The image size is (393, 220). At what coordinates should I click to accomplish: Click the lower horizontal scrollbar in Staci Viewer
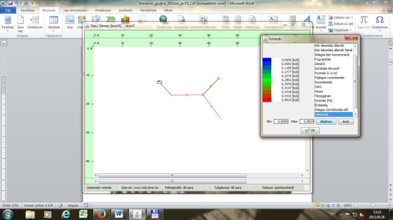click(x=173, y=181)
